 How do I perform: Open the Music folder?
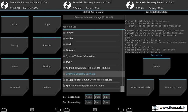tap(91, 44)
